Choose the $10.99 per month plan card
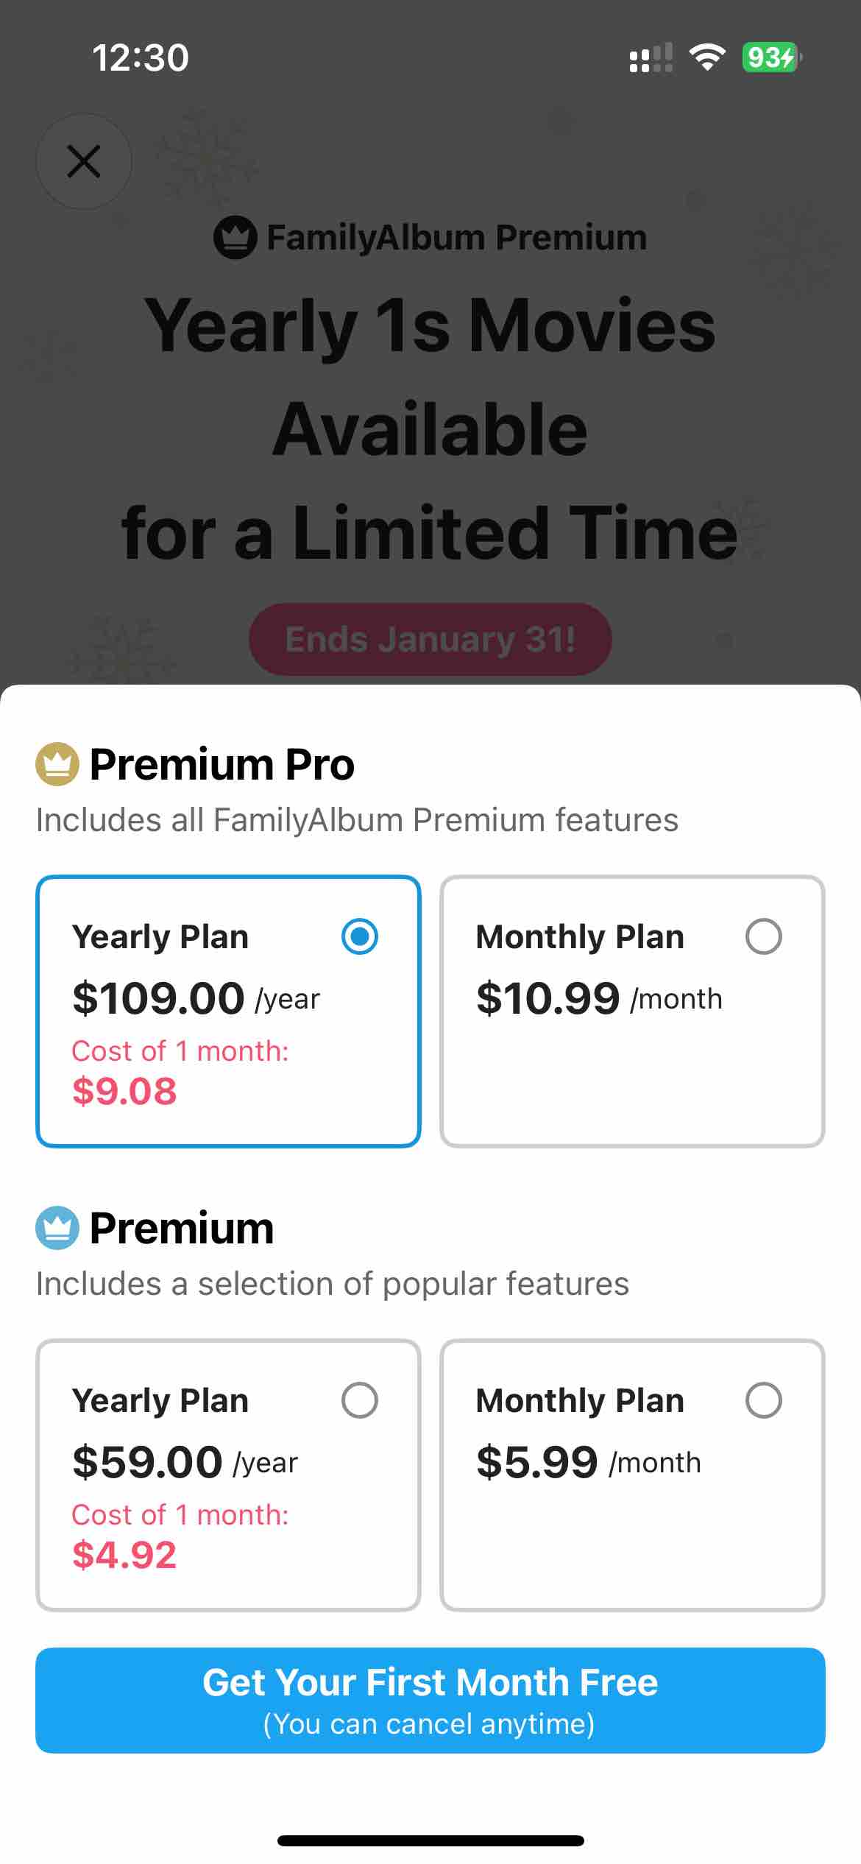This screenshot has height=1864, width=861. click(x=632, y=1011)
